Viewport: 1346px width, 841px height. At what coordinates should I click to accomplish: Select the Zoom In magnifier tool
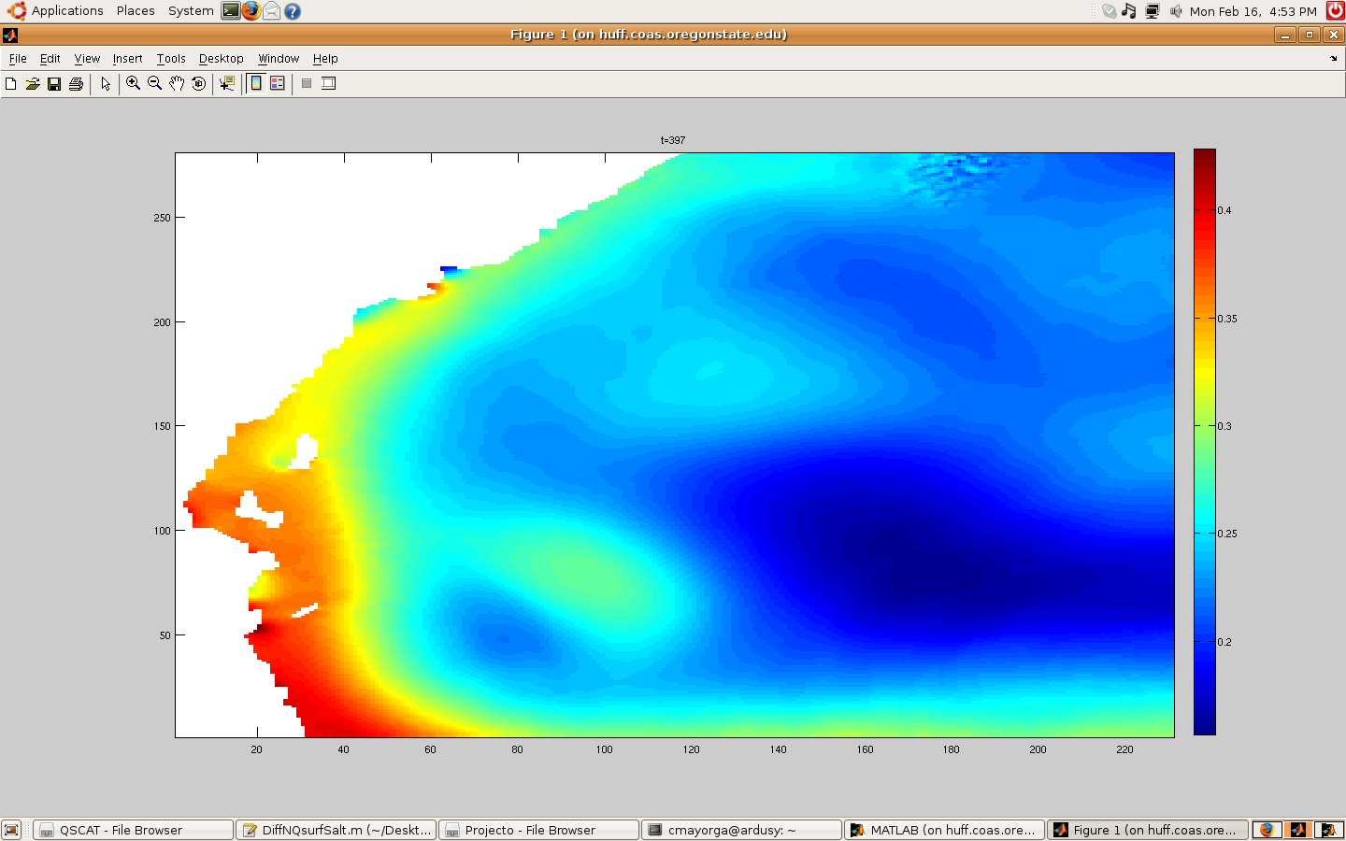click(x=134, y=84)
